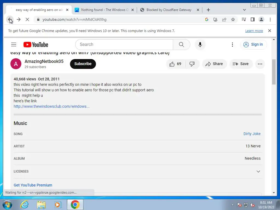Viewport: 280px width, 210px height.
Task: Click the browser back arrow
Action: pyautogui.click(x=10, y=19)
